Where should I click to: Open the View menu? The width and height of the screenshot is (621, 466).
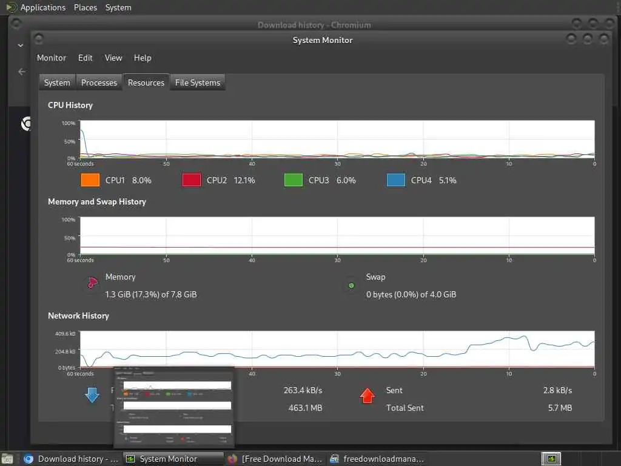[x=113, y=58]
